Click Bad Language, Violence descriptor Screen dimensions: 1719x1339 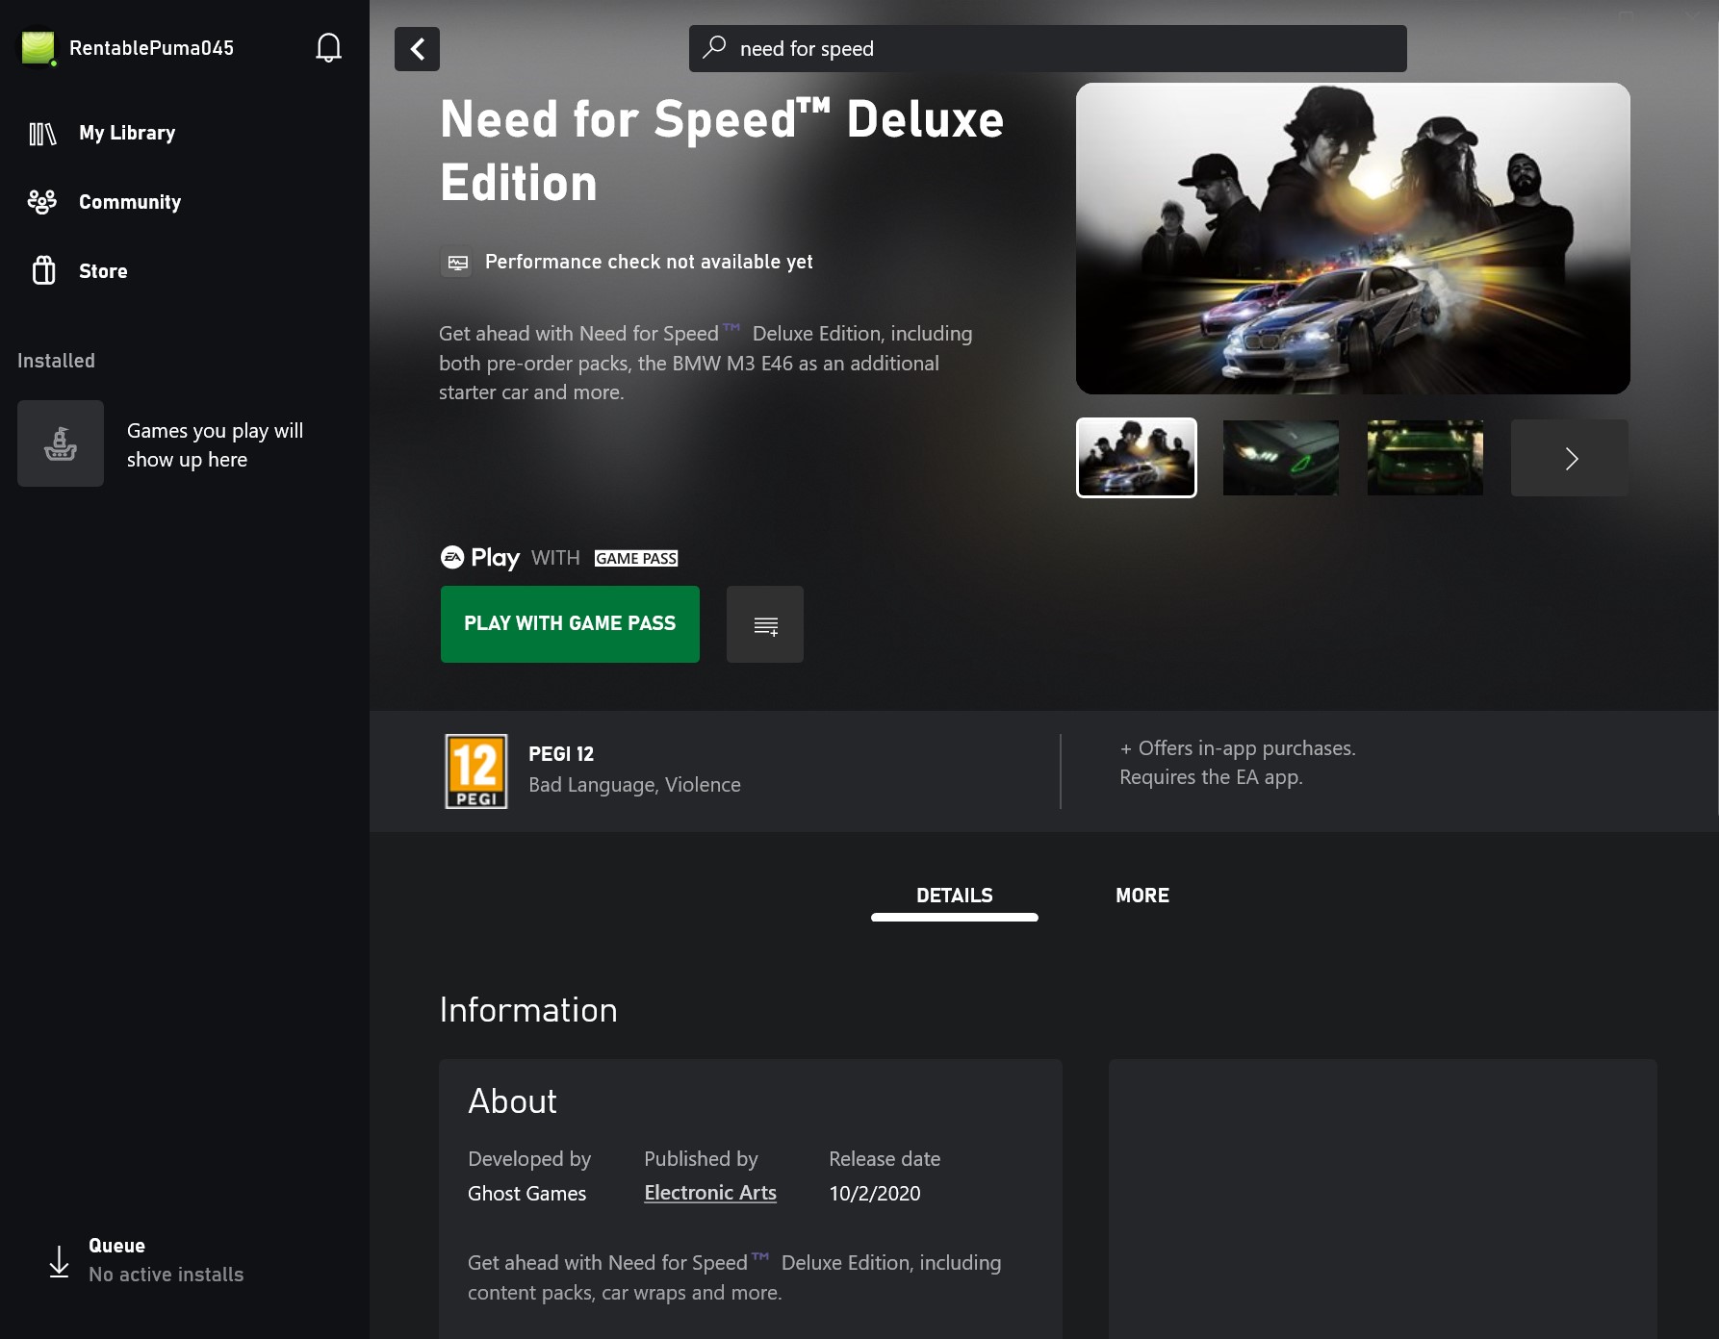[634, 785]
